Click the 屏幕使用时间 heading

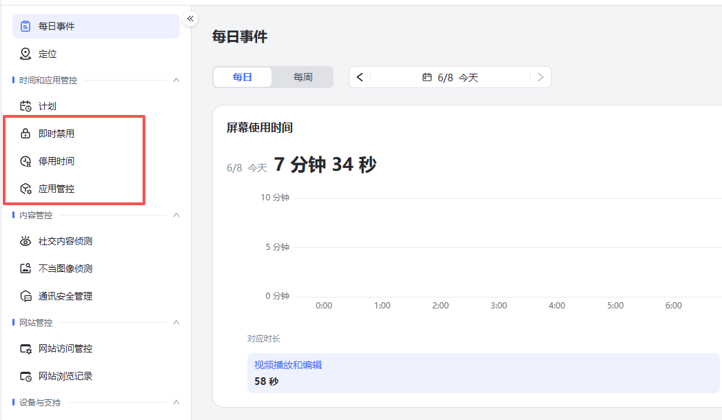click(260, 127)
